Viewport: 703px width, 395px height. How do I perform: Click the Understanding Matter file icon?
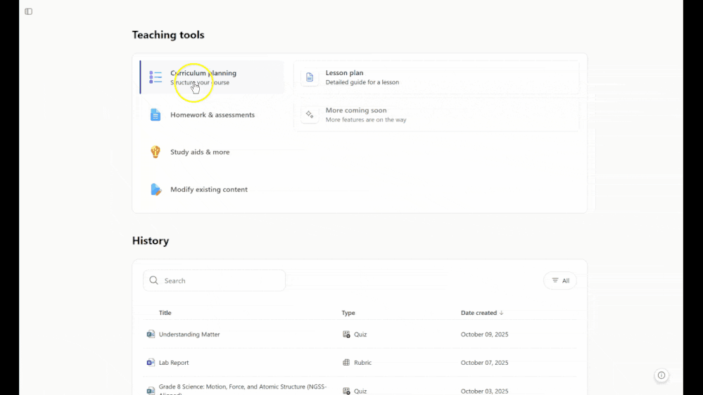(x=151, y=335)
